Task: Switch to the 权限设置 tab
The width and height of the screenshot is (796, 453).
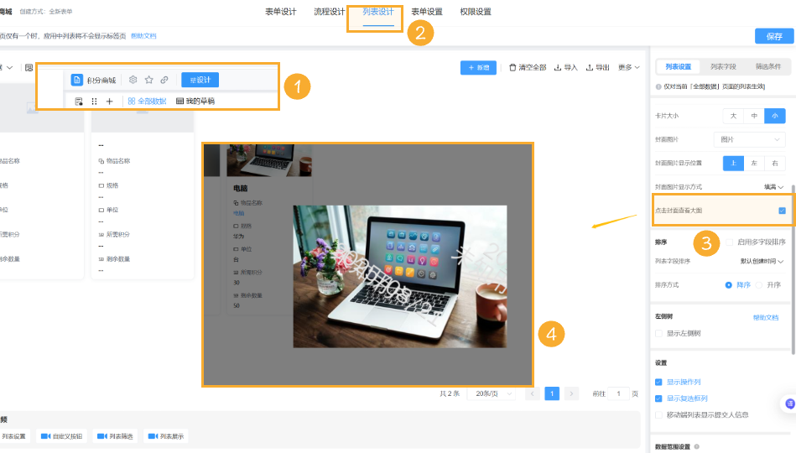Action: 475,12
